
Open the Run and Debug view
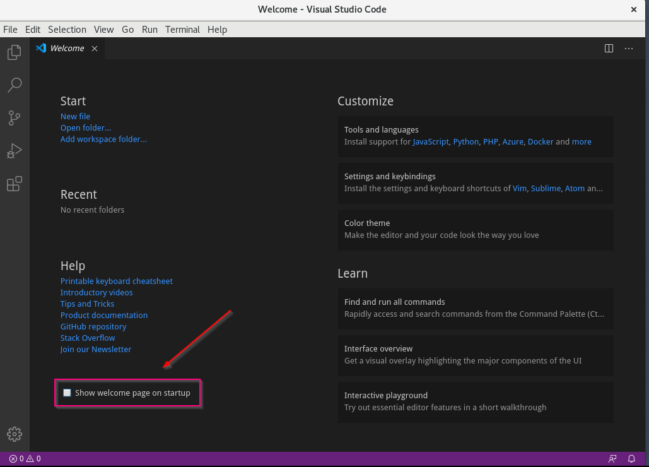(14, 151)
